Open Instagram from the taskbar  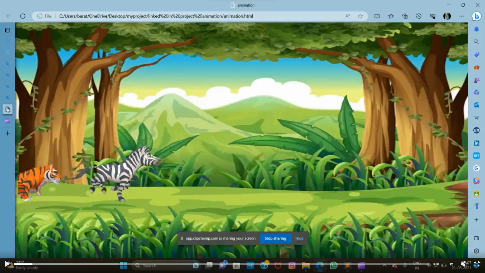click(x=292, y=266)
